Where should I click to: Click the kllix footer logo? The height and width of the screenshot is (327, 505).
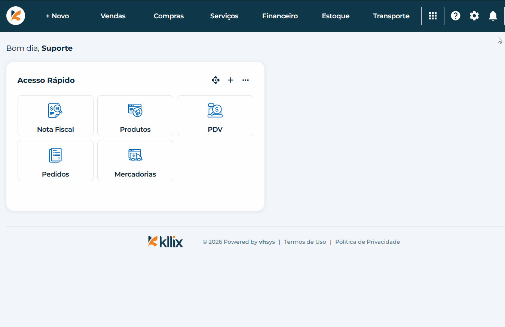coord(165,242)
